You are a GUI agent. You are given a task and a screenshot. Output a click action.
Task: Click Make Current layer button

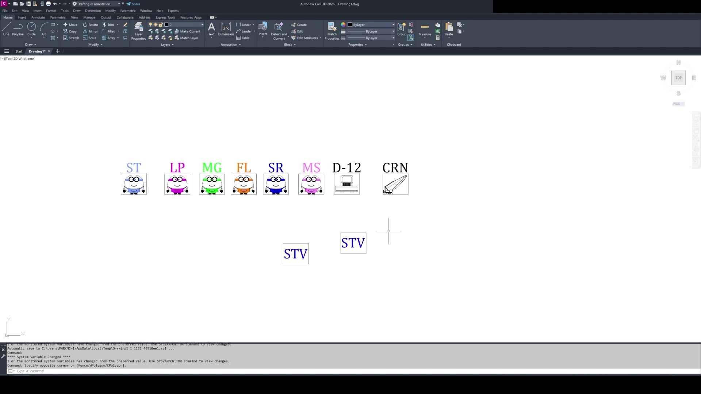[188, 31]
